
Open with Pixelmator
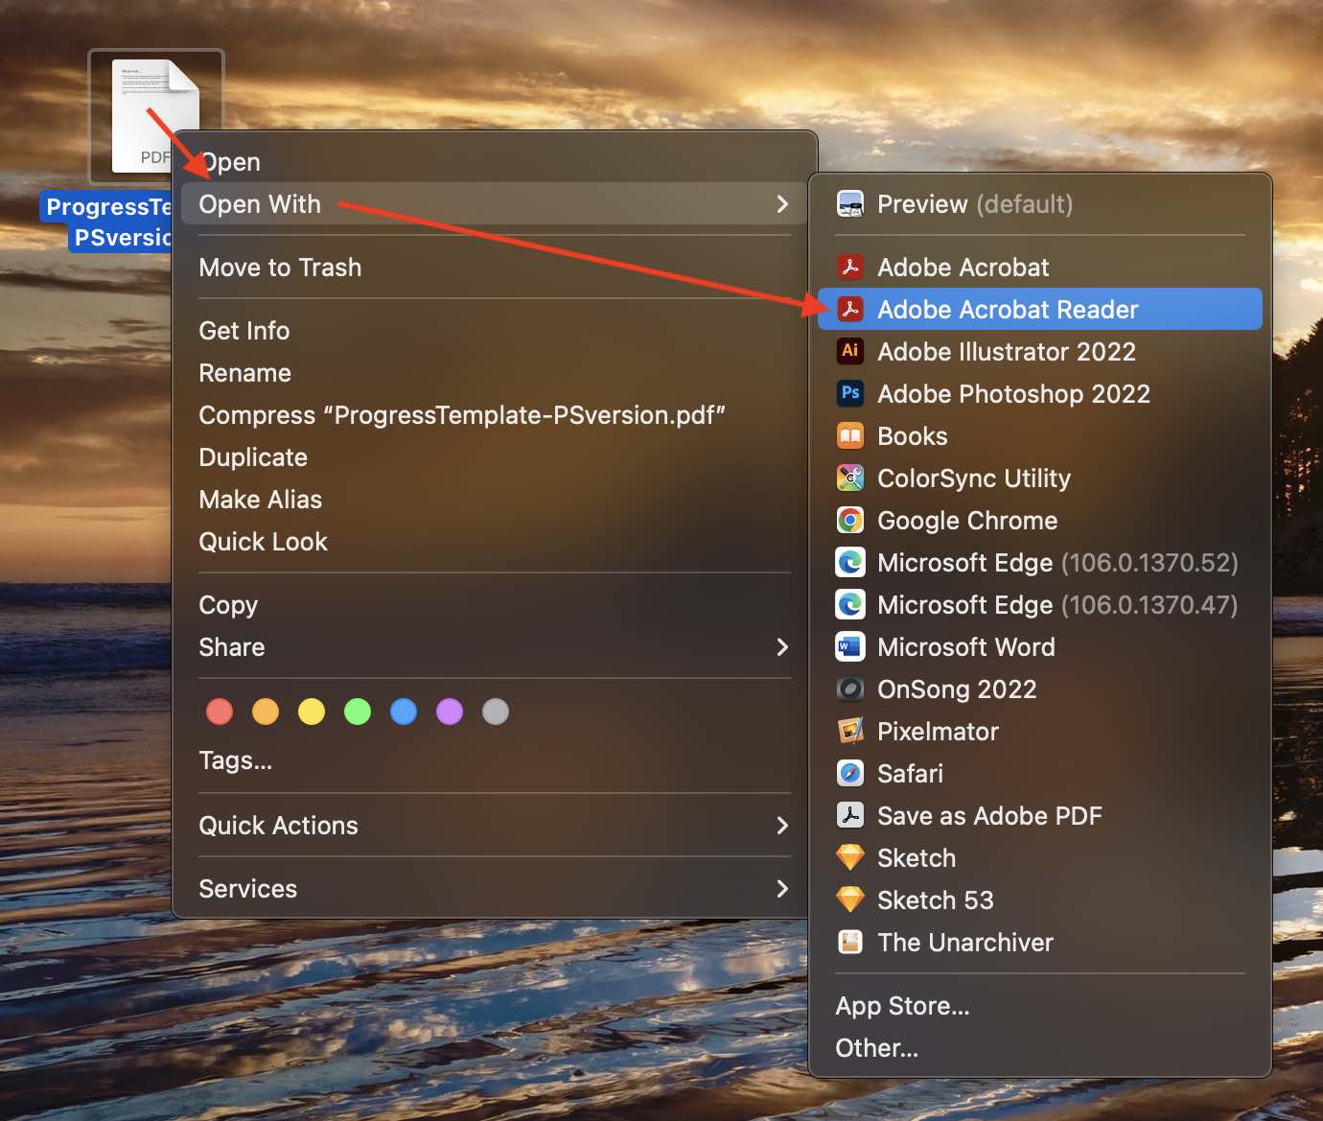(x=1040, y=732)
